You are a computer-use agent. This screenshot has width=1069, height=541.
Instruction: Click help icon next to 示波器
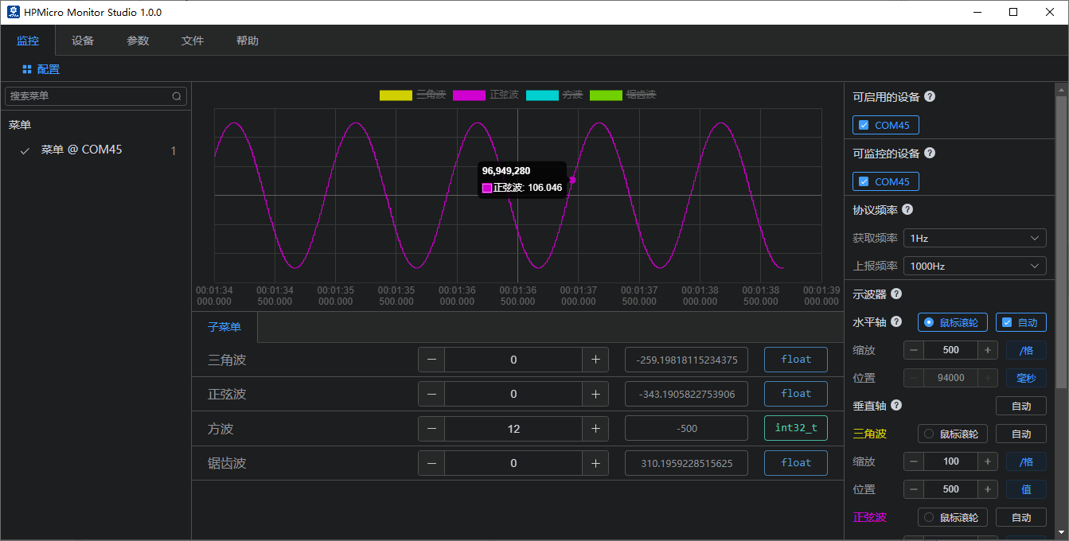(x=896, y=294)
